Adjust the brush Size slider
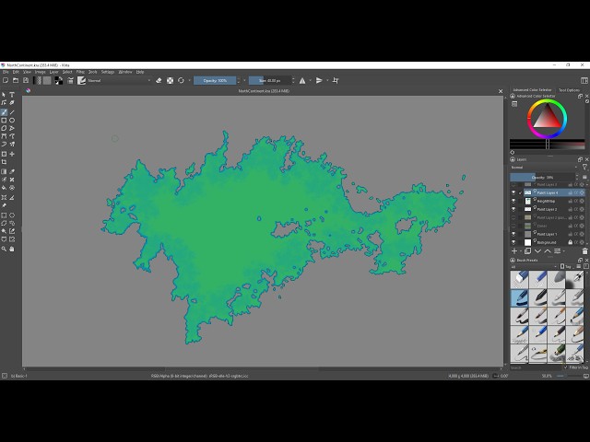 [270, 80]
